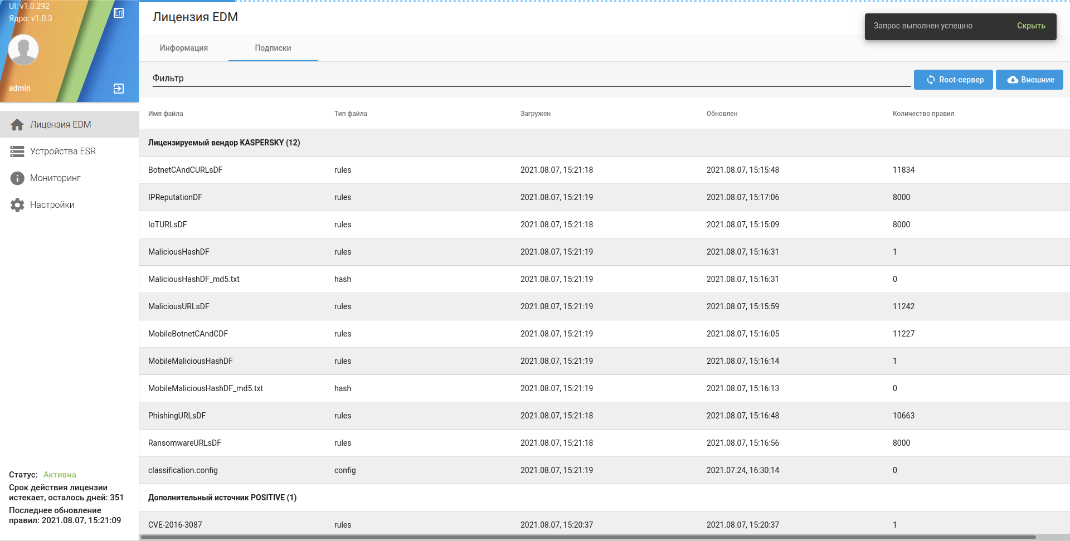Screen dimensions: 1070x541
Task: Click the horizontal scrollbar at bottom
Action: 587,537
